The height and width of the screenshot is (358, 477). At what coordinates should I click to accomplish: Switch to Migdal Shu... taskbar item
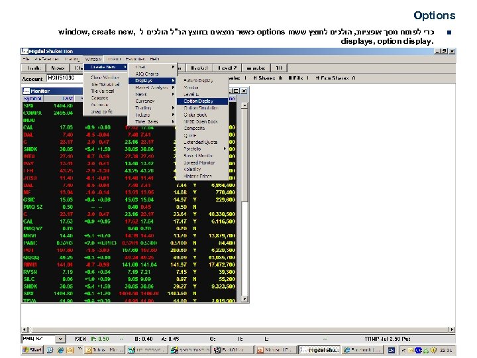tap(319, 350)
